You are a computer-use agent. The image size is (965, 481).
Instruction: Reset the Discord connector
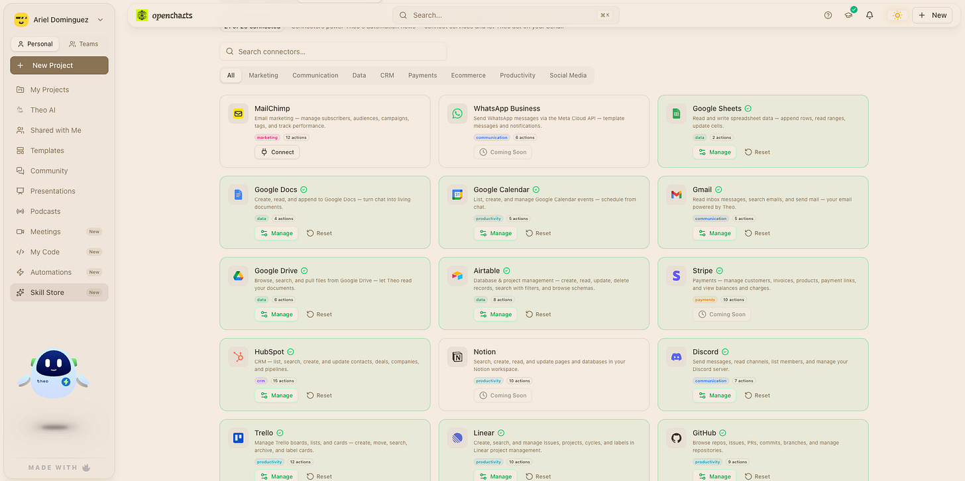[x=757, y=396]
